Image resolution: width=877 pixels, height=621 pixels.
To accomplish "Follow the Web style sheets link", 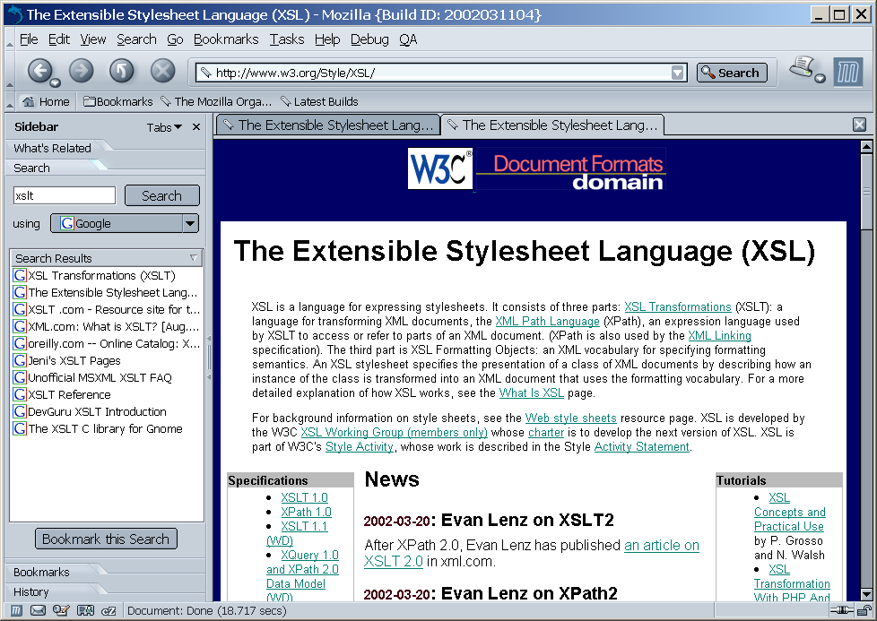I will click(570, 418).
